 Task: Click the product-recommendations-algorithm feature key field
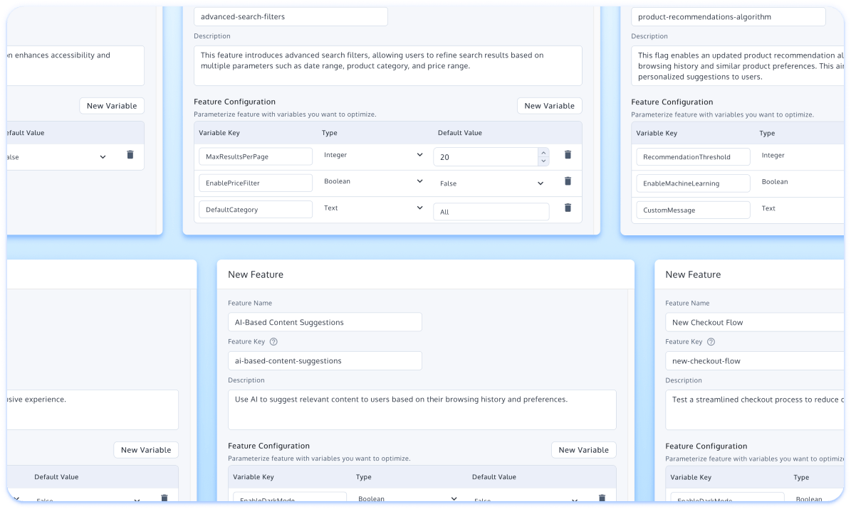pos(729,17)
